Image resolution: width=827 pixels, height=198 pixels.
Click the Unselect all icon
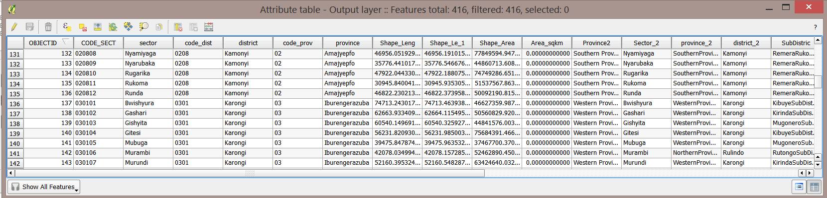[83, 27]
